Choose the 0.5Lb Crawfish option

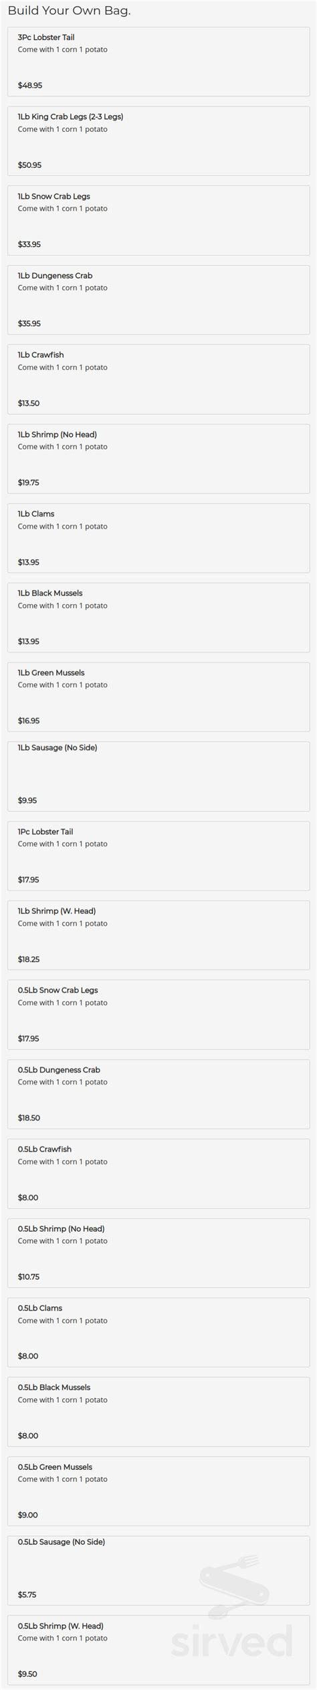[x=158, y=1173]
